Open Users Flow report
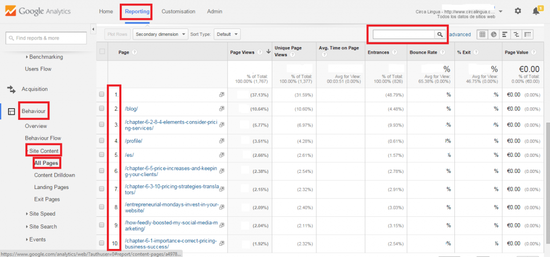This screenshot has width=550, height=257. coord(38,69)
